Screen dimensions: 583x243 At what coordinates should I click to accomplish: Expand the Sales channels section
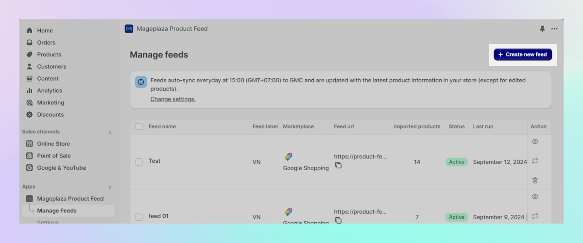(110, 132)
